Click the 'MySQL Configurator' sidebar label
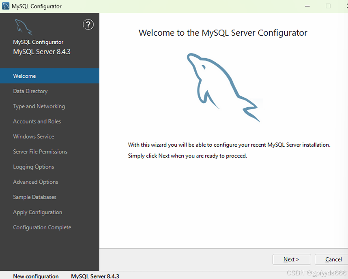 click(38, 42)
